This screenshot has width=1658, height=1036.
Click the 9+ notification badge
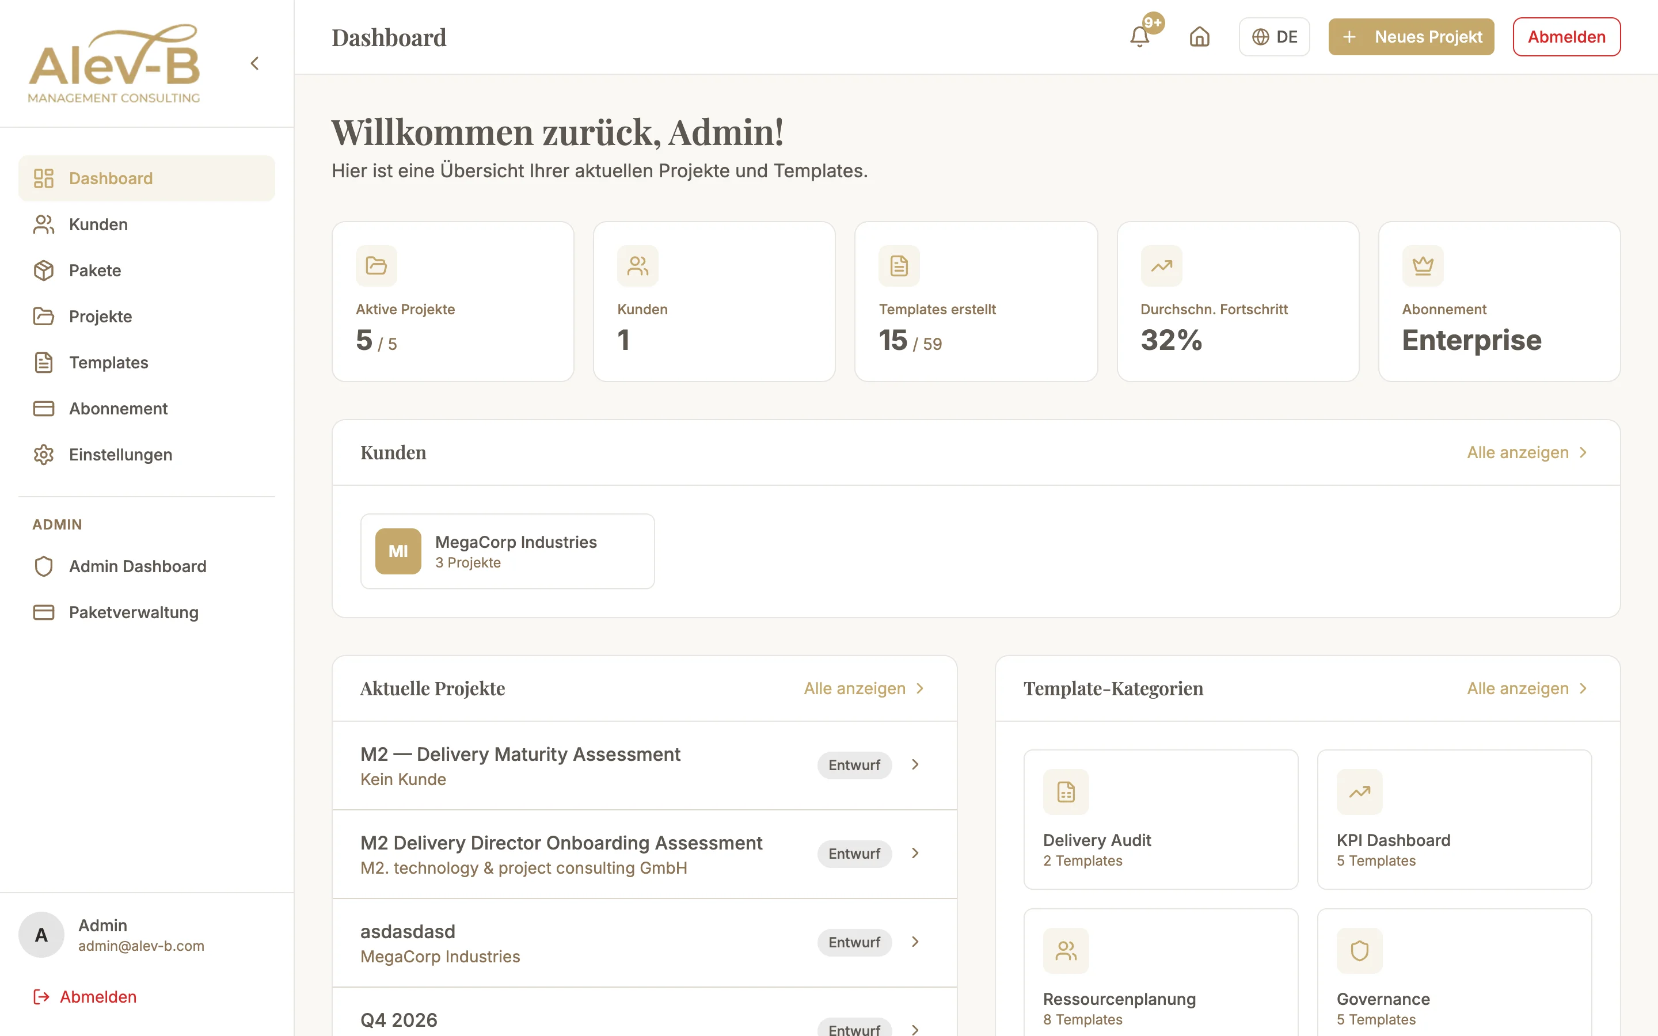click(1153, 22)
